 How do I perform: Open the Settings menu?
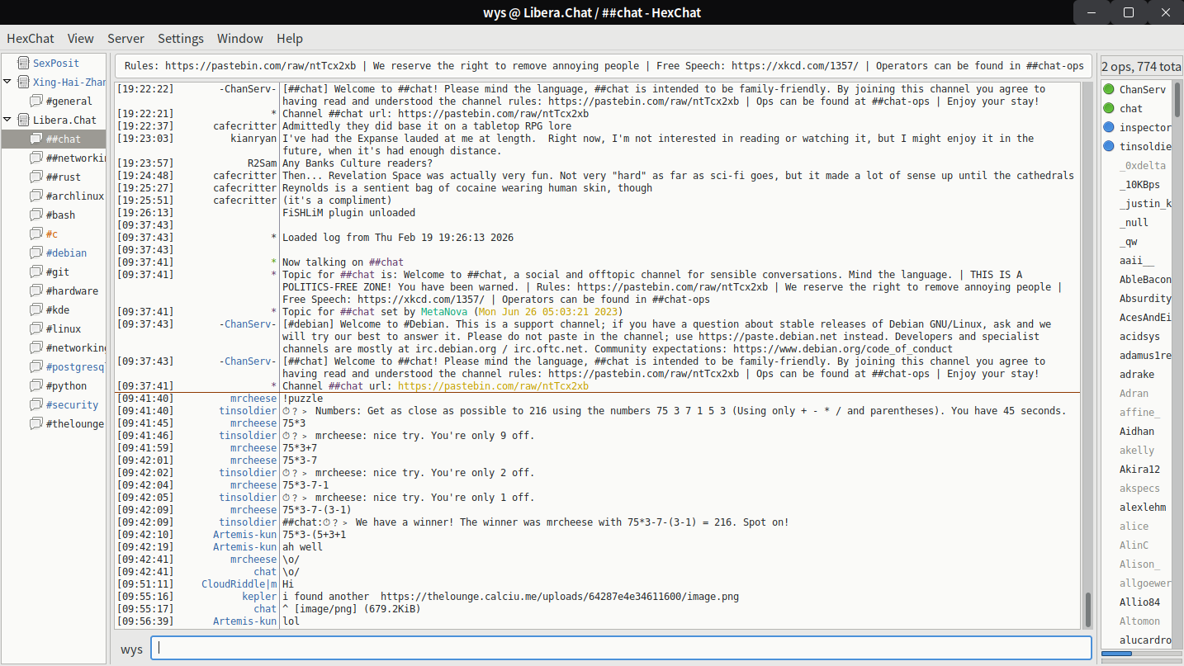[x=181, y=39]
